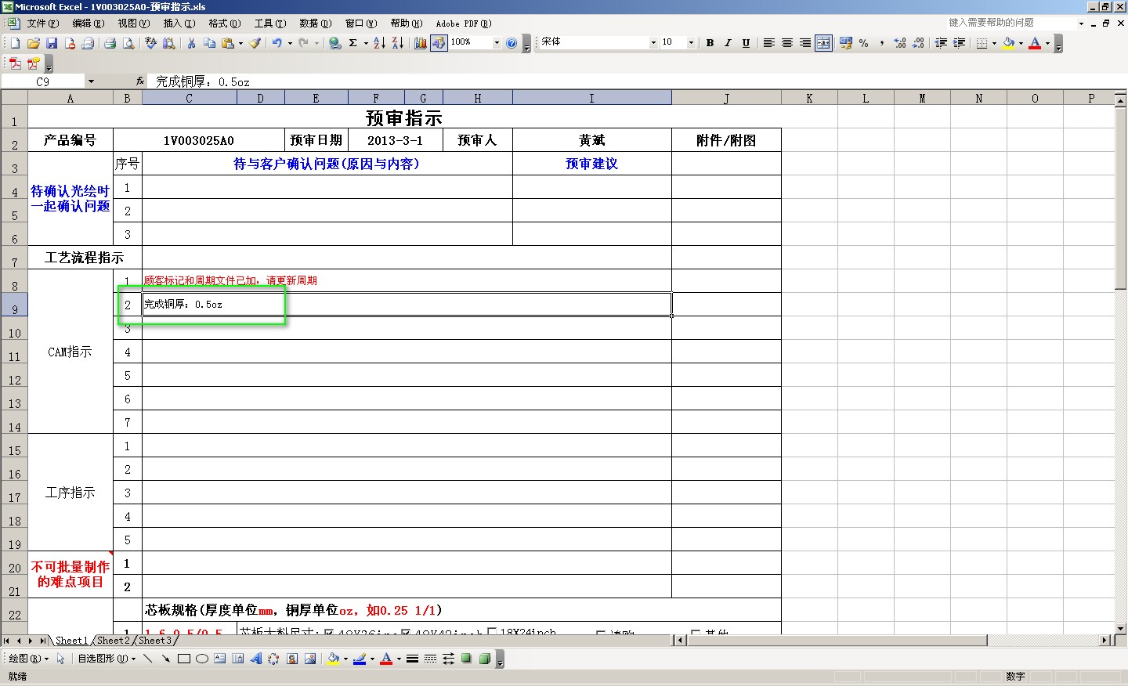Viewport: 1128px width, 686px height.
Task: Click the Print icon in the toolbar
Action: pyautogui.click(x=110, y=43)
